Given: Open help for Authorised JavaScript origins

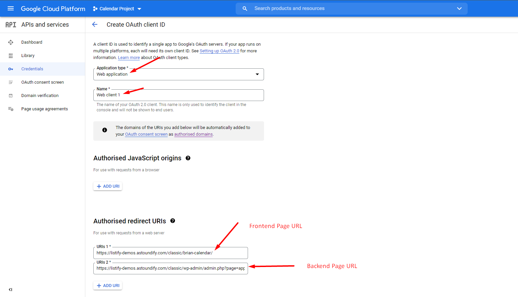Looking at the screenshot, I should point(188,158).
